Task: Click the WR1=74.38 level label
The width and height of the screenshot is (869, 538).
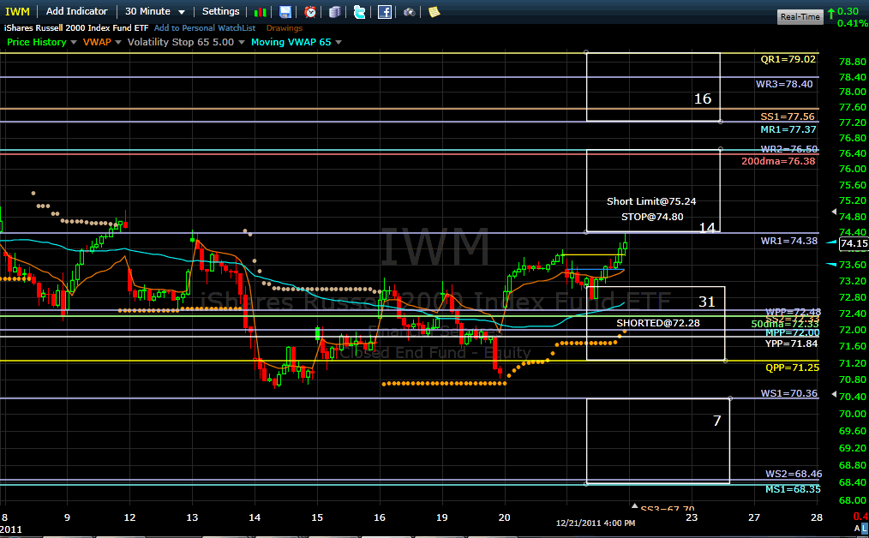Action: [x=788, y=241]
